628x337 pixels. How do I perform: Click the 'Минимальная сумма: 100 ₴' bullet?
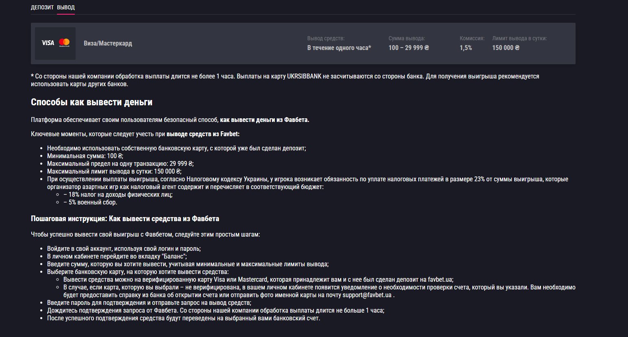tap(85, 156)
